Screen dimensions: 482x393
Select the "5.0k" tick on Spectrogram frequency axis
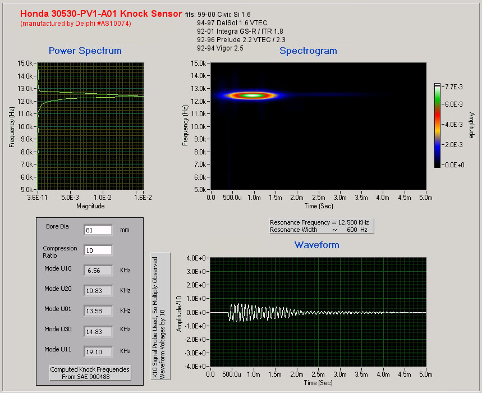point(200,190)
